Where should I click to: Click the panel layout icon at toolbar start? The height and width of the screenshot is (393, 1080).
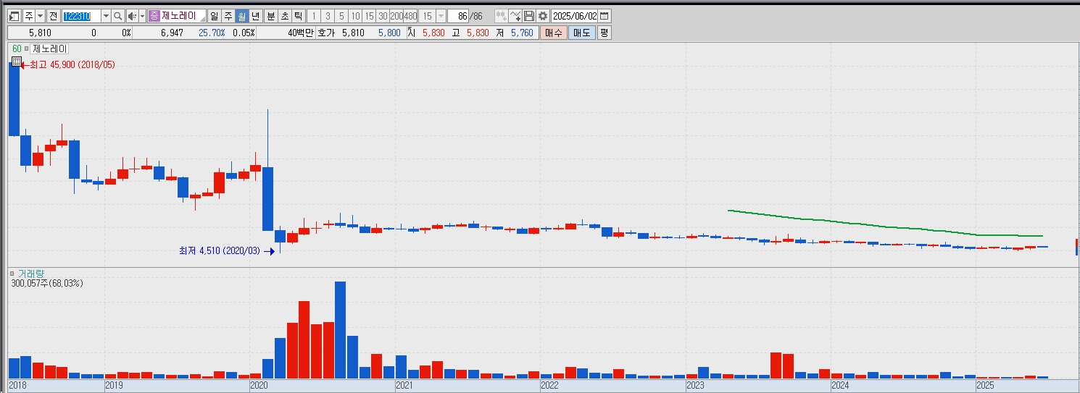tap(14, 16)
